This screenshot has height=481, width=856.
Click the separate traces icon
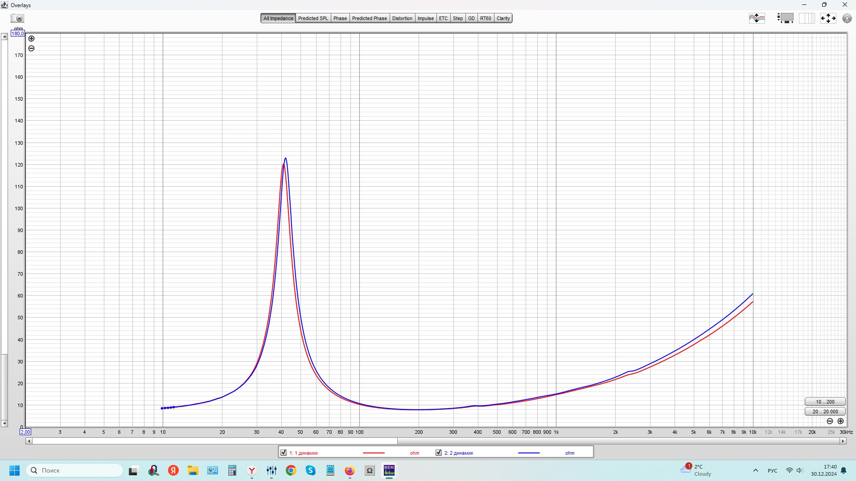coord(757,18)
